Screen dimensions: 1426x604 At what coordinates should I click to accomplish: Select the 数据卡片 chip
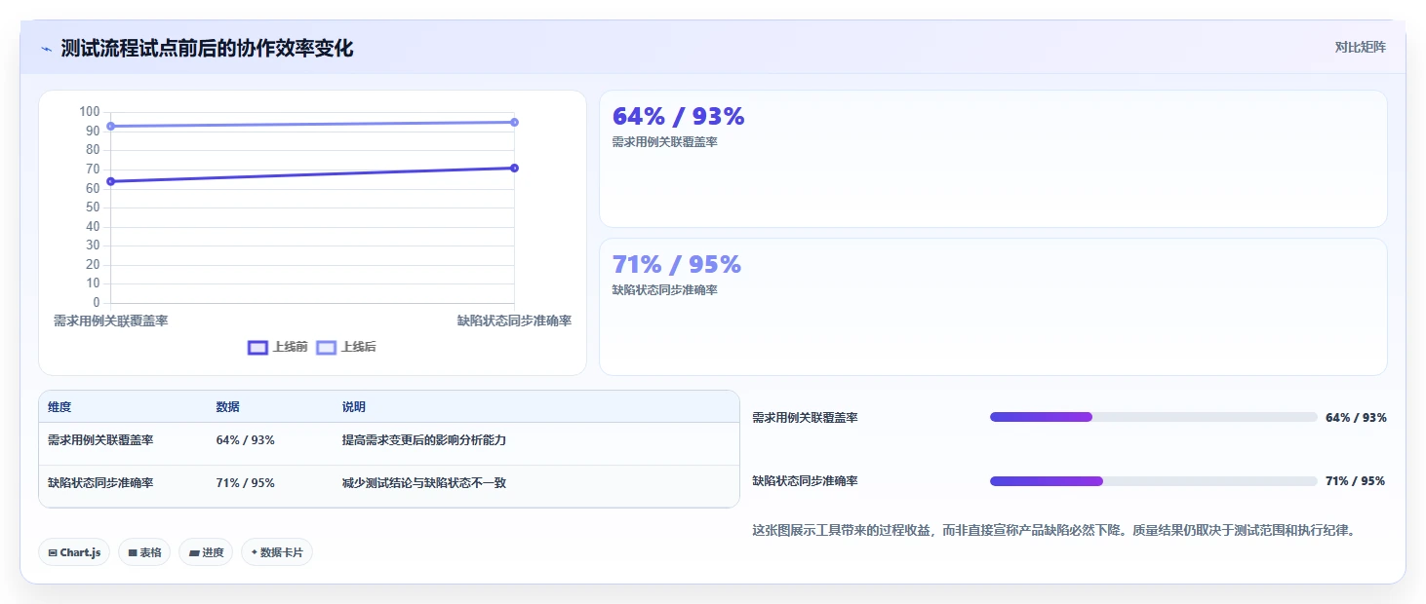tap(277, 552)
